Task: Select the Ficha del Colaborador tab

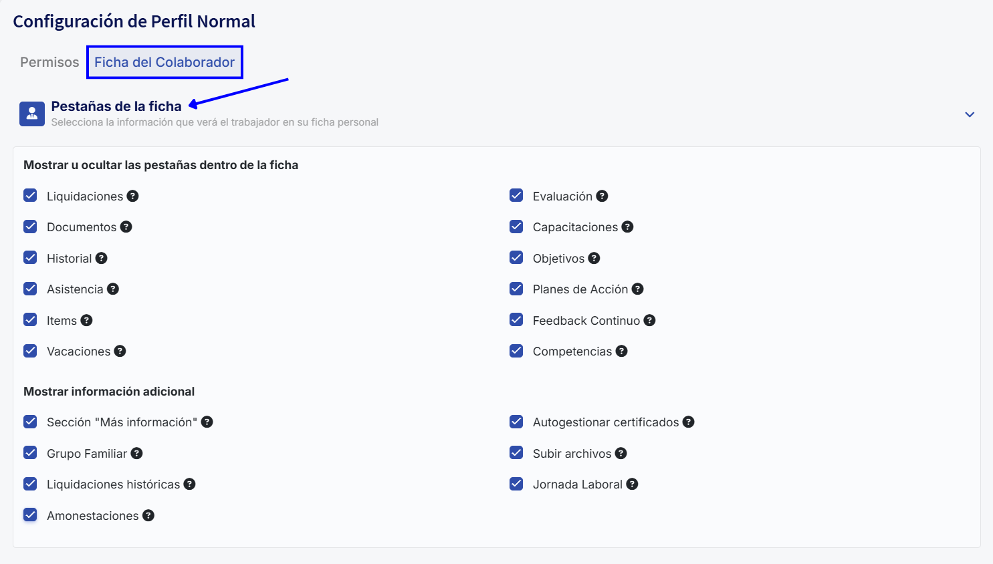Action: [164, 61]
